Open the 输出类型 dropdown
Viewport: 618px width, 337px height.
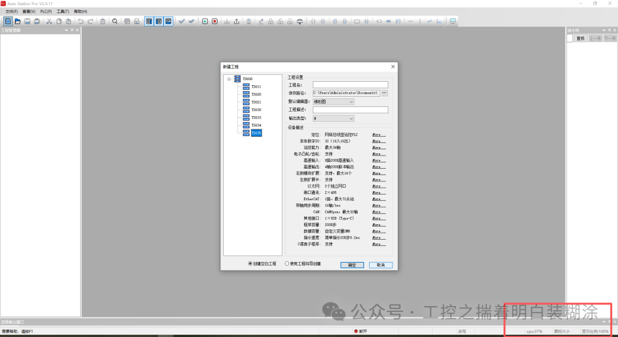pos(334,118)
